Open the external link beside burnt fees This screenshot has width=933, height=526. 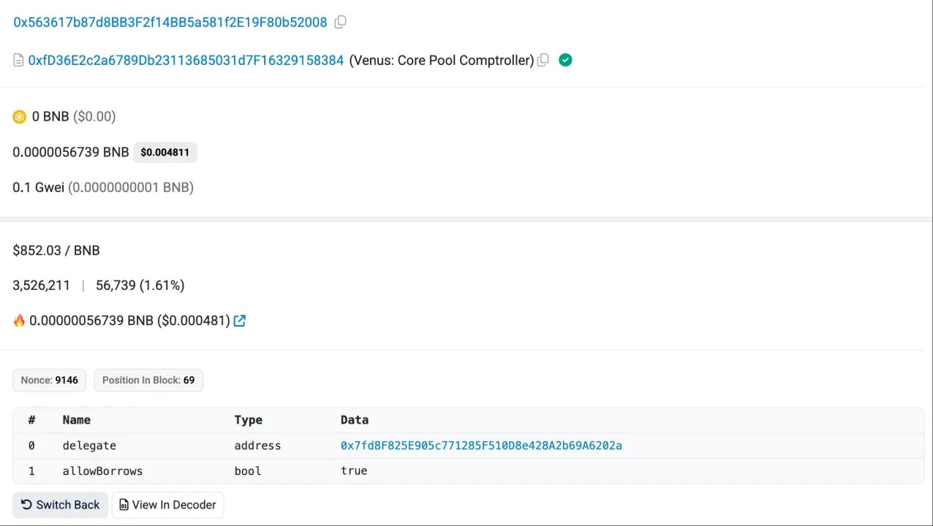(239, 321)
